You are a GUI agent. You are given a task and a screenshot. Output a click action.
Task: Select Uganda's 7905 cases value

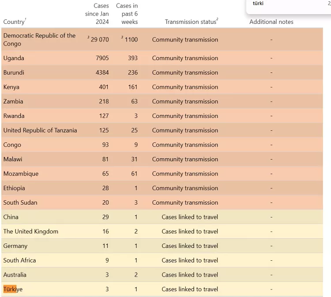[x=102, y=58]
